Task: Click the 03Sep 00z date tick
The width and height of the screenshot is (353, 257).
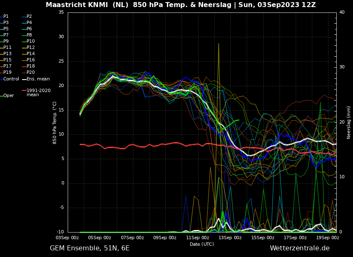Action: 68,238
